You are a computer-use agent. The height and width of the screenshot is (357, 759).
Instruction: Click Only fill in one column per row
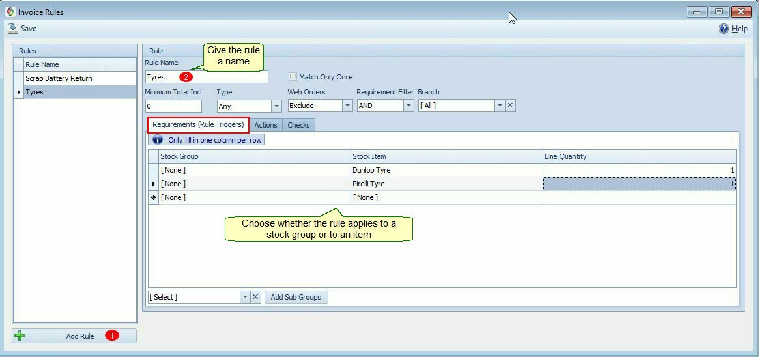[207, 140]
